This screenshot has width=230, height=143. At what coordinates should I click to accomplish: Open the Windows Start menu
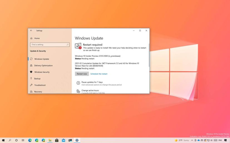3,141
